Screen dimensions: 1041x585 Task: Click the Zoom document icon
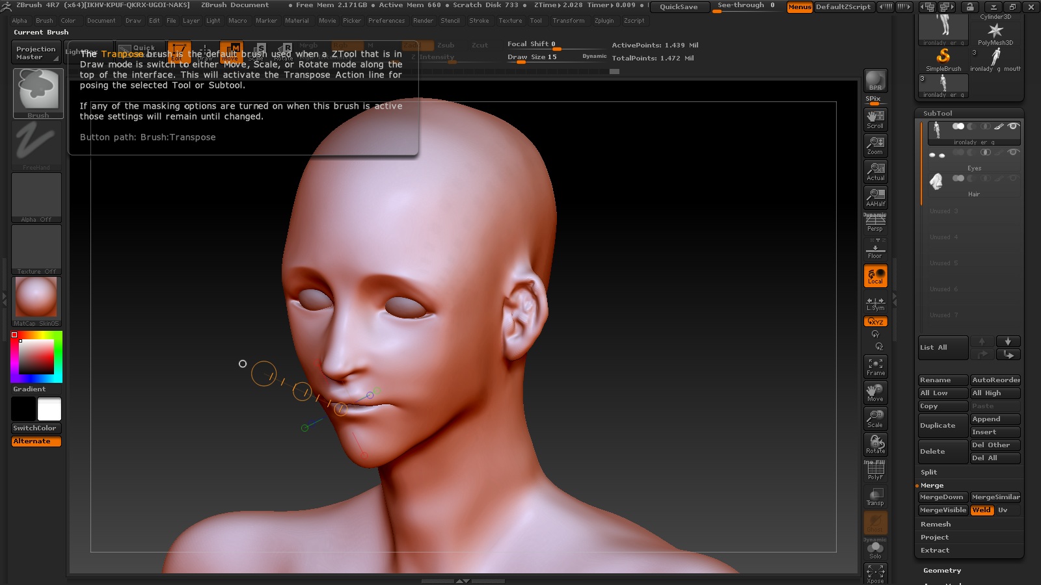tap(875, 145)
